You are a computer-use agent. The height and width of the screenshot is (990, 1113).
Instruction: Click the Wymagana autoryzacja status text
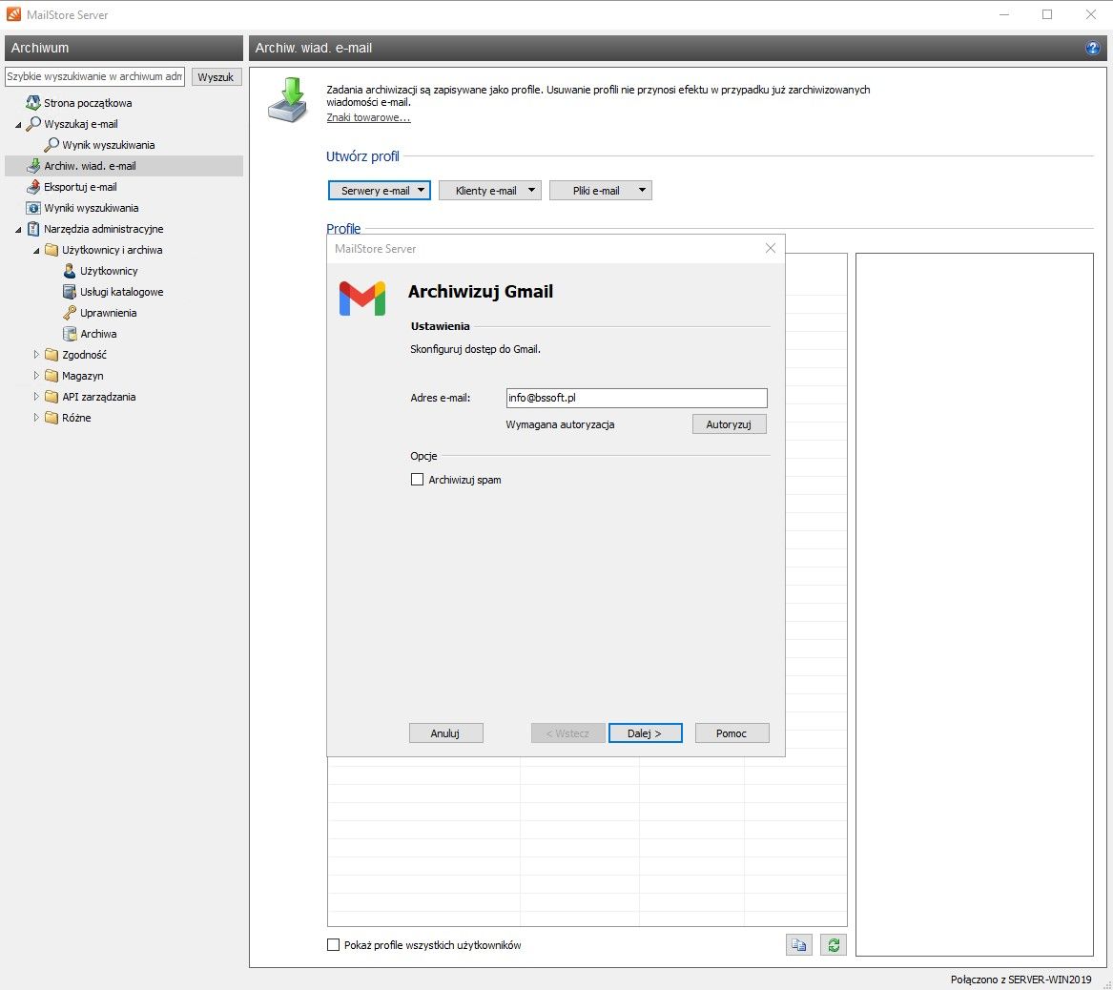coord(560,424)
